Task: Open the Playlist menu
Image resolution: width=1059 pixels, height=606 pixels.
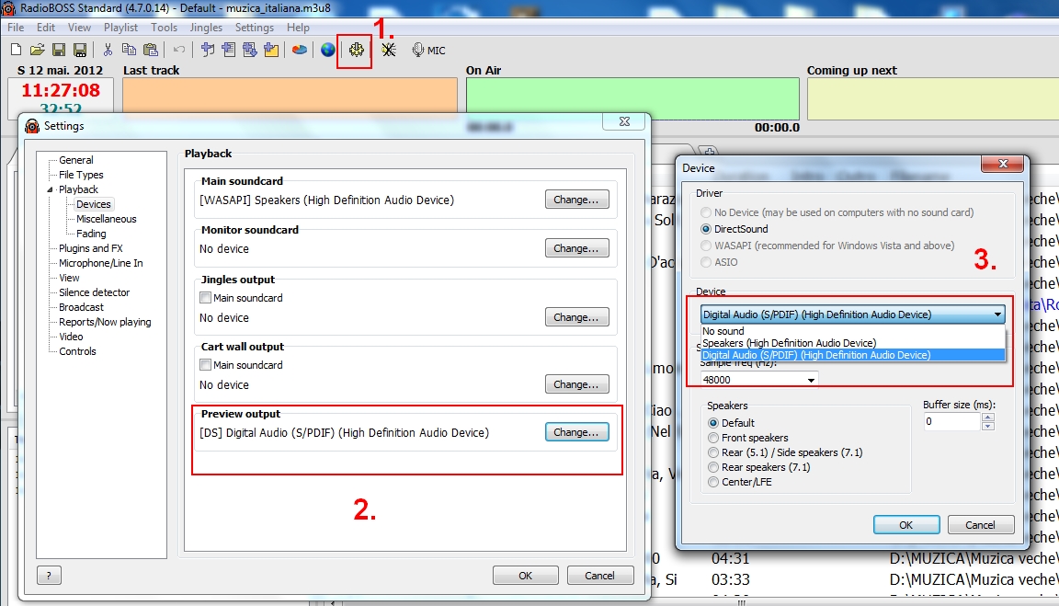Action: click(x=121, y=28)
